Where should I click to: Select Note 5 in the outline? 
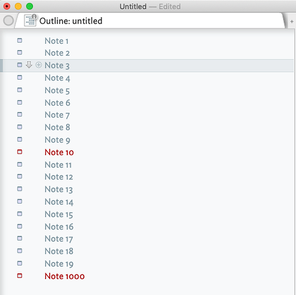click(x=57, y=91)
